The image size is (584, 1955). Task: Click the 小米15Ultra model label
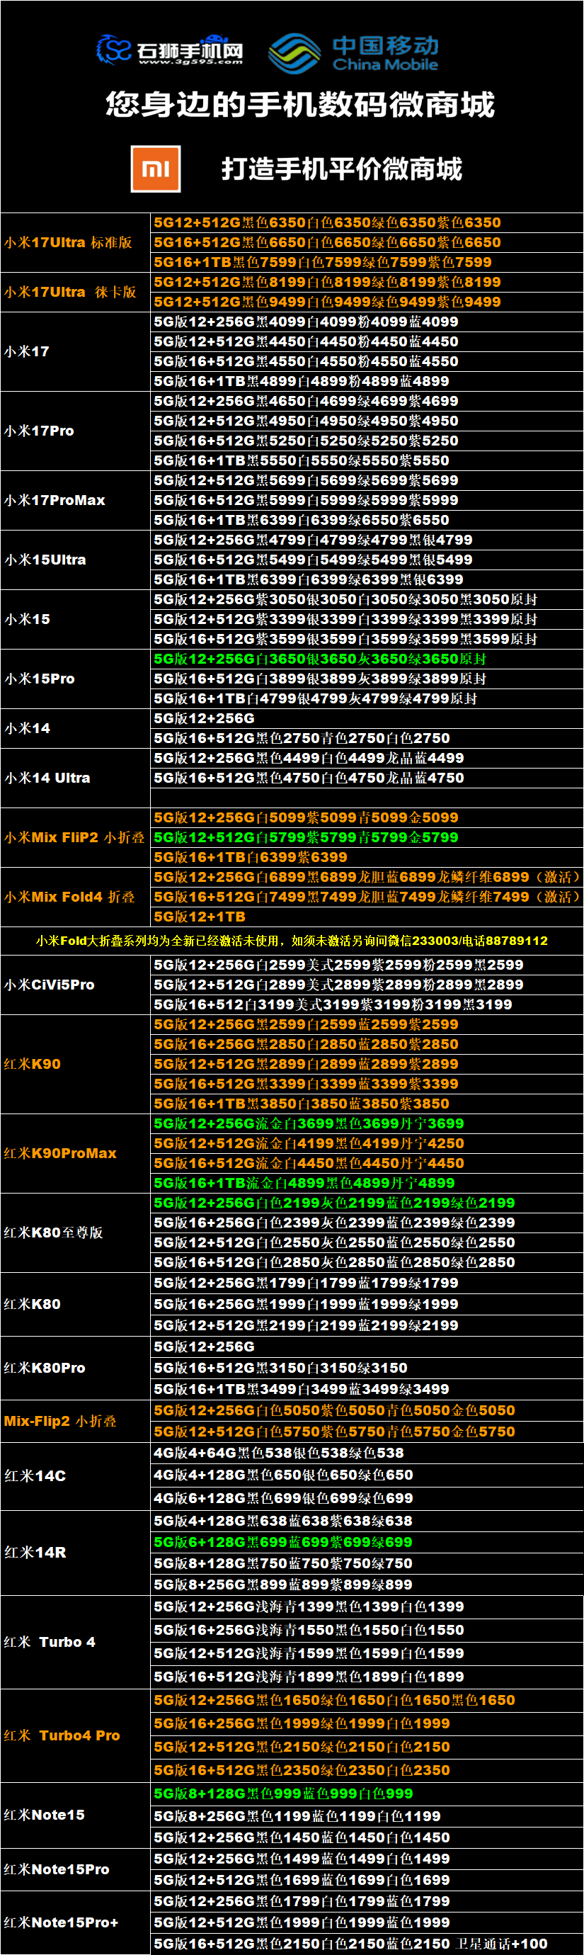(x=45, y=560)
